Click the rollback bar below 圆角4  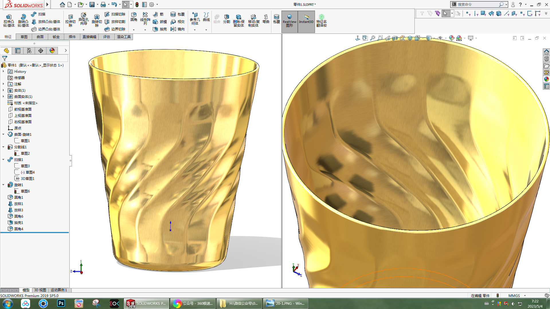click(34, 232)
